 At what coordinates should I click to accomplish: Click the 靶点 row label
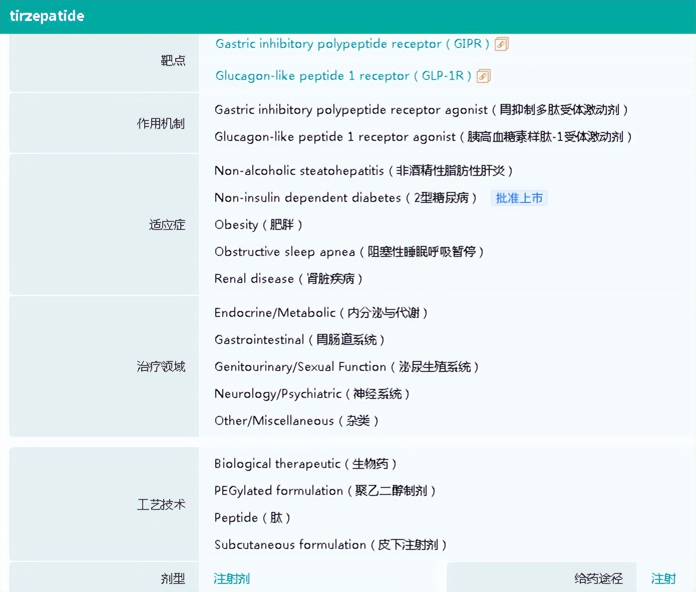click(x=173, y=60)
